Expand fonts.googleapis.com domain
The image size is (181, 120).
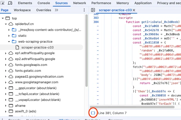pyautogui.click(x=6, y=65)
